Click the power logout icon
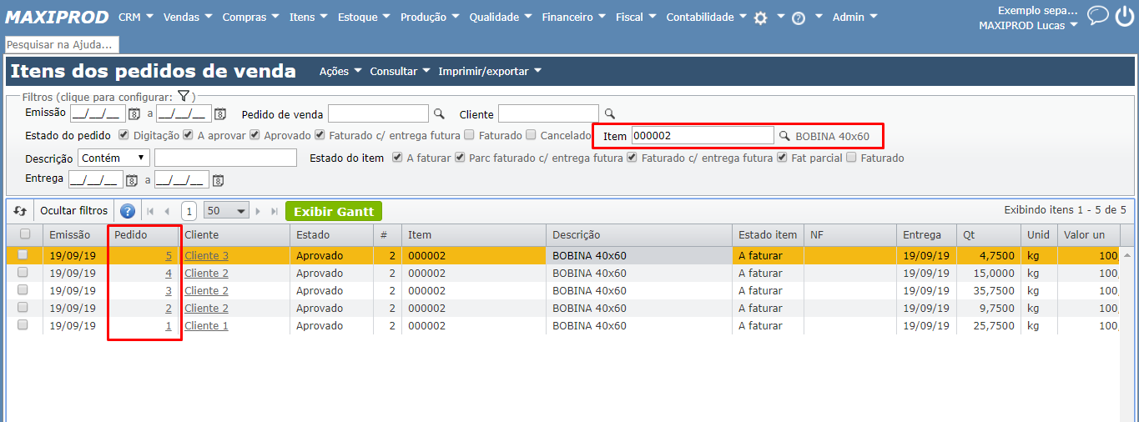 coord(1124,17)
